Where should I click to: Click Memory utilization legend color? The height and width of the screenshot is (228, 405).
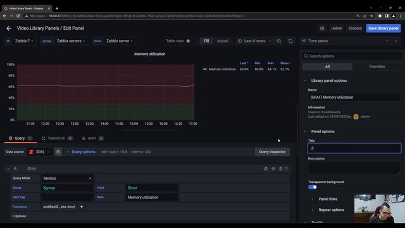pyautogui.click(x=205, y=69)
